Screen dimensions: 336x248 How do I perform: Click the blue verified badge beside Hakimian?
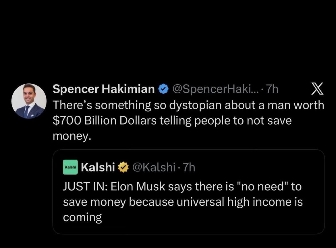(164, 89)
